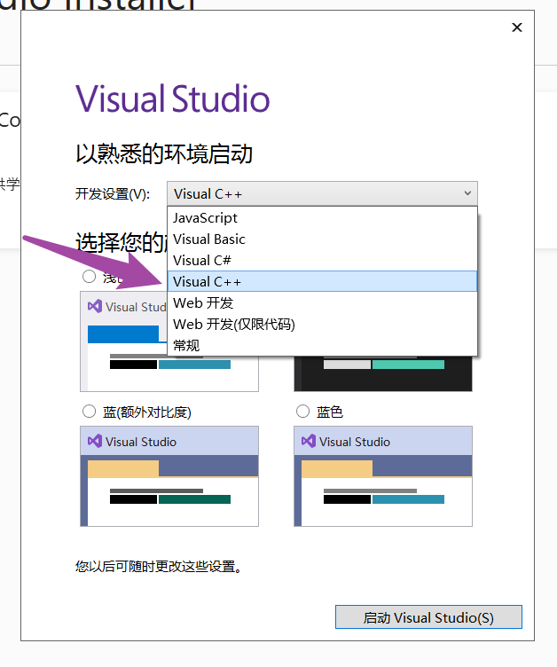Select JavaScript from the development settings list

(x=322, y=218)
